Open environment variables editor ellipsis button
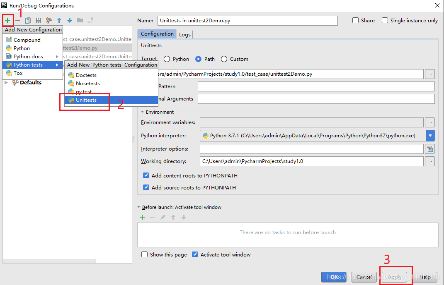The height and width of the screenshot is (285, 444). pyautogui.click(x=430, y=122)
